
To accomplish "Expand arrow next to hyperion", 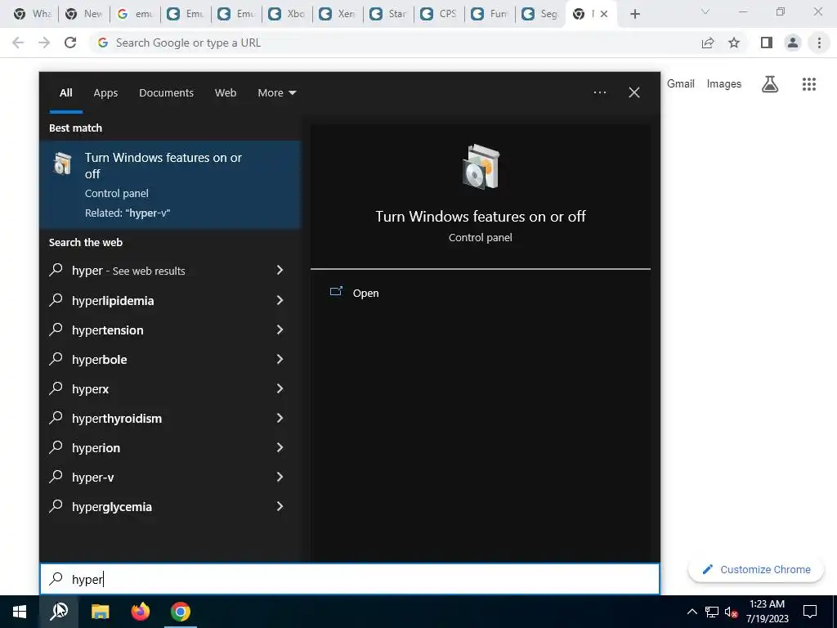I will point(280,447).
